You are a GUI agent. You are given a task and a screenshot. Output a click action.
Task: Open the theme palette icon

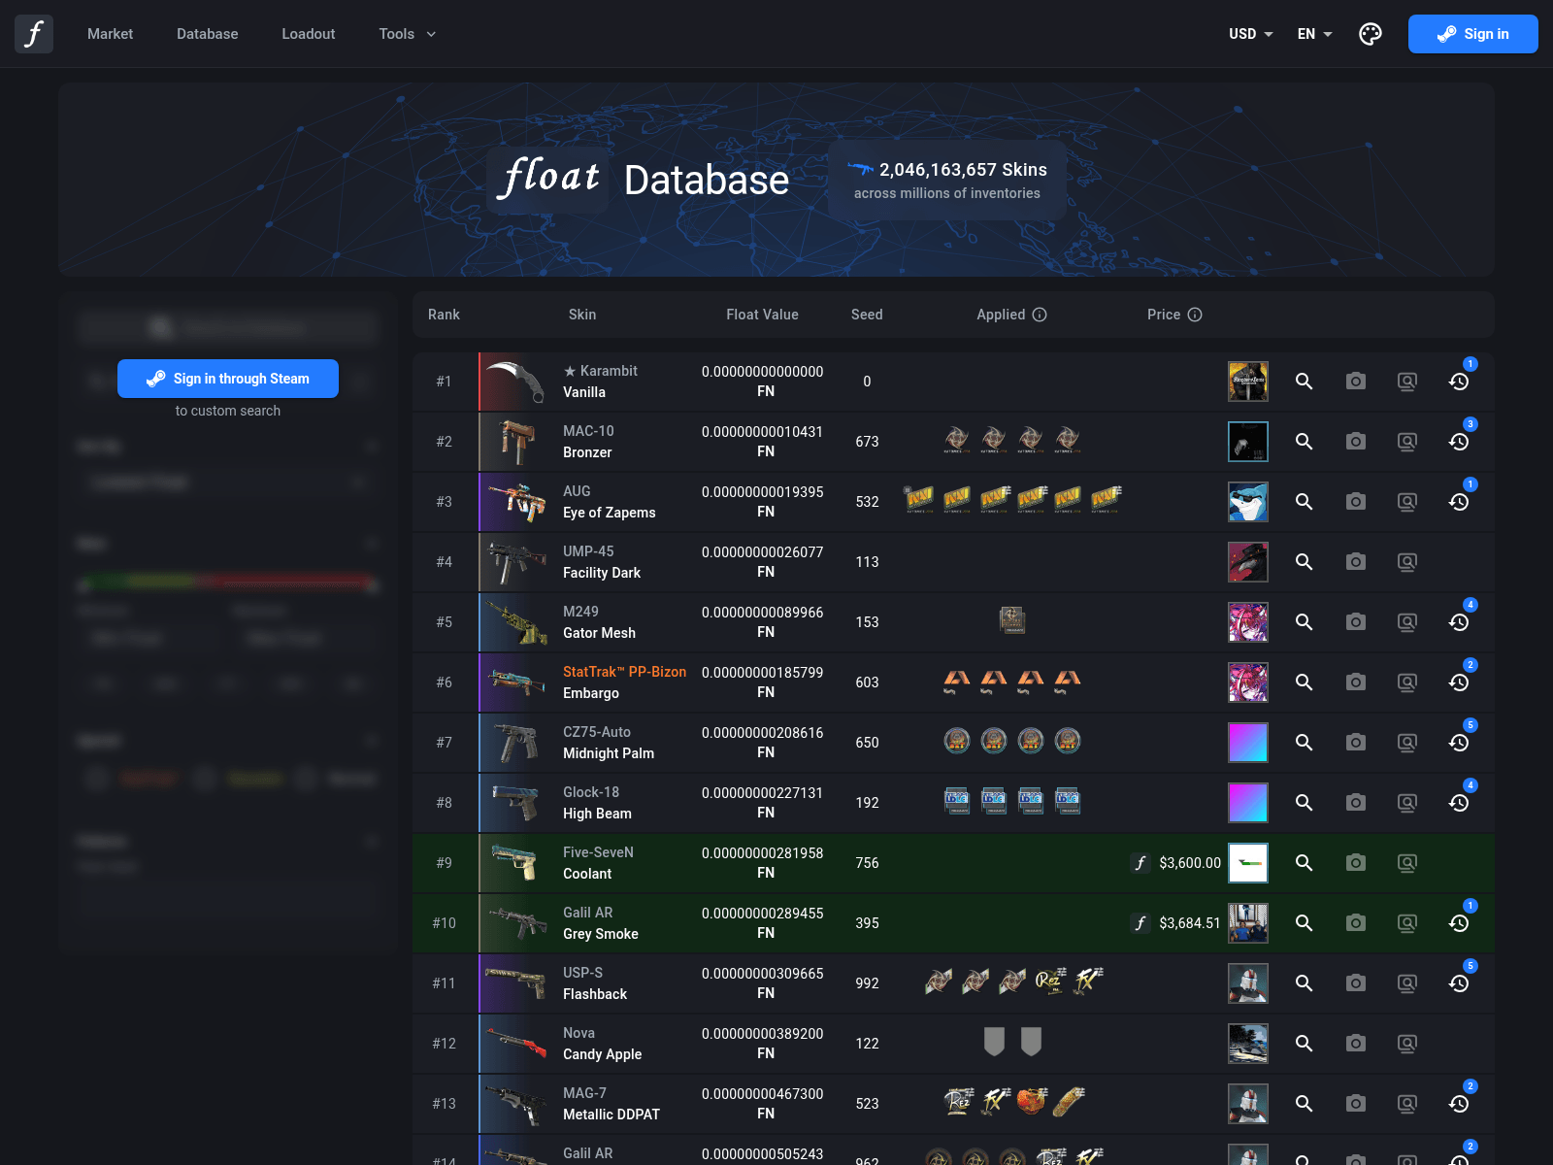(x=1371, y=34)
